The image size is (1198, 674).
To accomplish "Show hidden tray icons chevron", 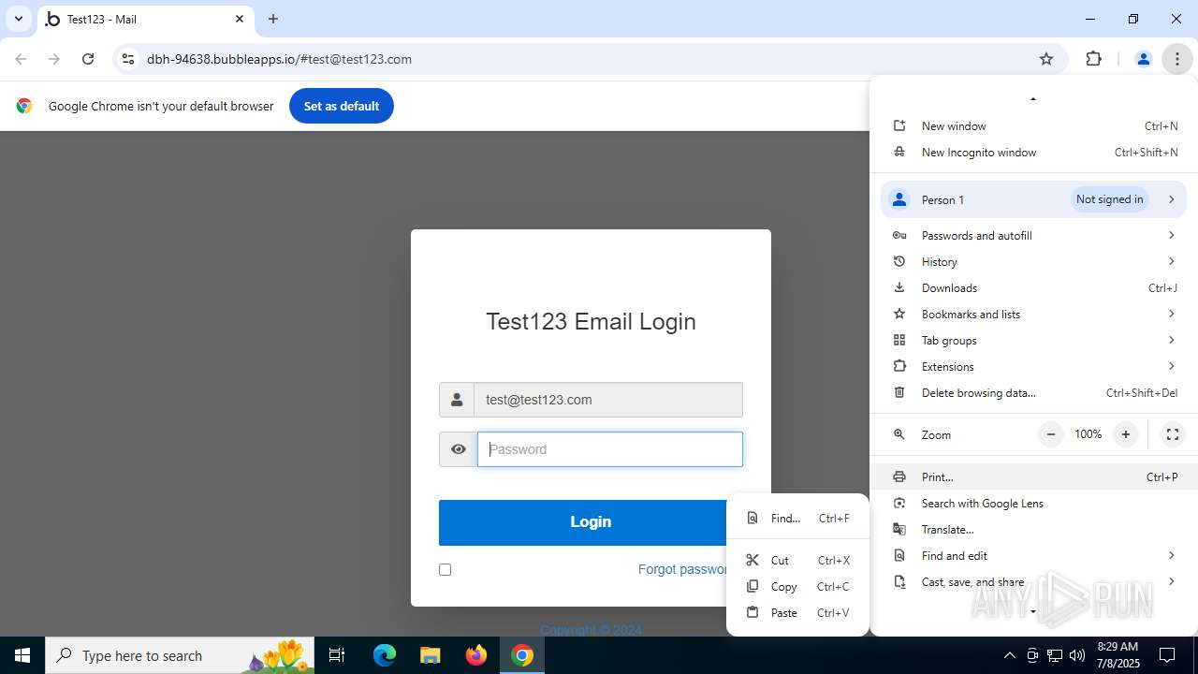I will click(1009, 655).
